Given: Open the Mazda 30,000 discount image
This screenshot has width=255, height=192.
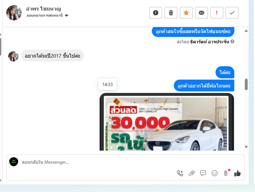Looking at the screenshot, I should (x=167, y=122).
